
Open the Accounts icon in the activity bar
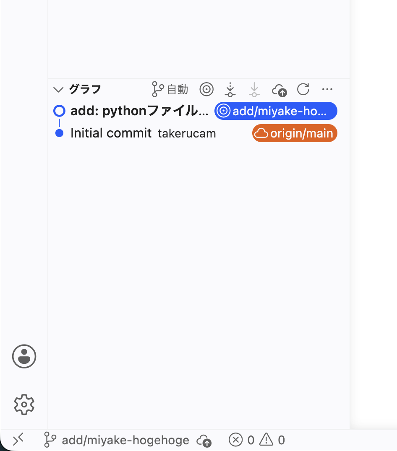tap(24, 356)
